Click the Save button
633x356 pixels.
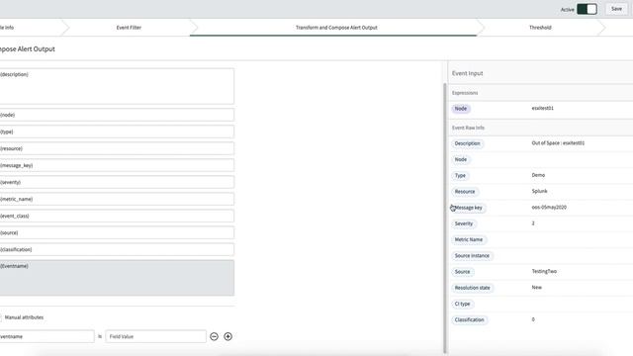click(x=616, y=9)
